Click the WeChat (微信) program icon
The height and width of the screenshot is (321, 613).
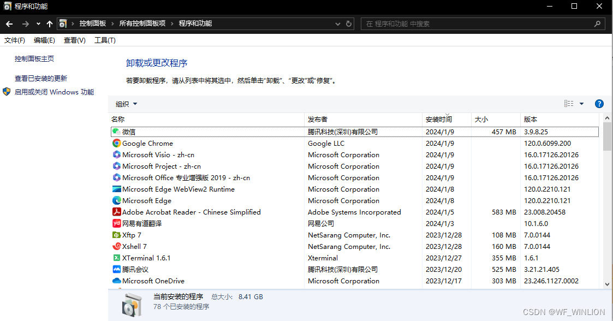116,132
